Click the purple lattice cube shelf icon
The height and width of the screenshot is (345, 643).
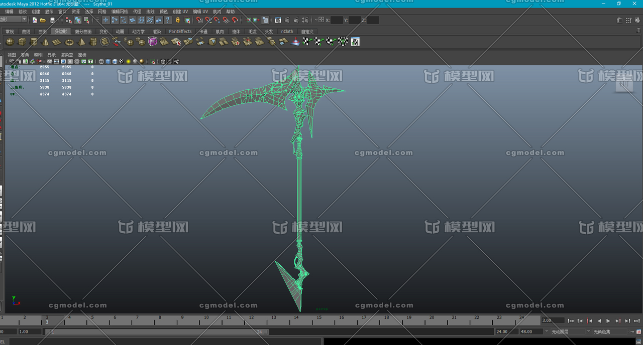[x=152, y=42]
